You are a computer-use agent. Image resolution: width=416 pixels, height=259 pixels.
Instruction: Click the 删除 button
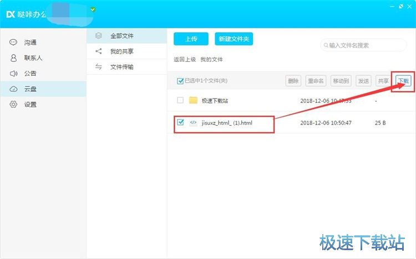point(293,81)
